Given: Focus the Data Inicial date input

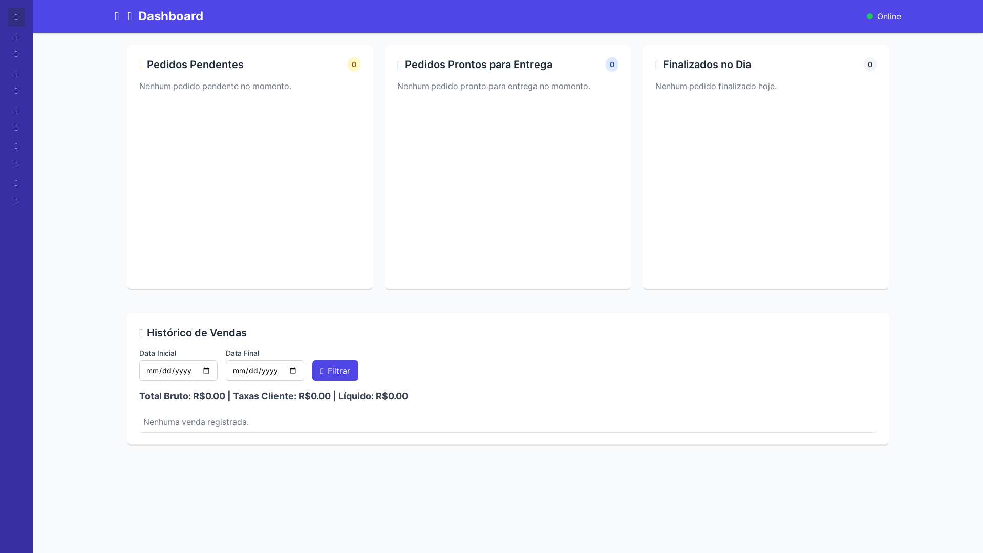Looking at the screenshot, I should click(178, 371).
